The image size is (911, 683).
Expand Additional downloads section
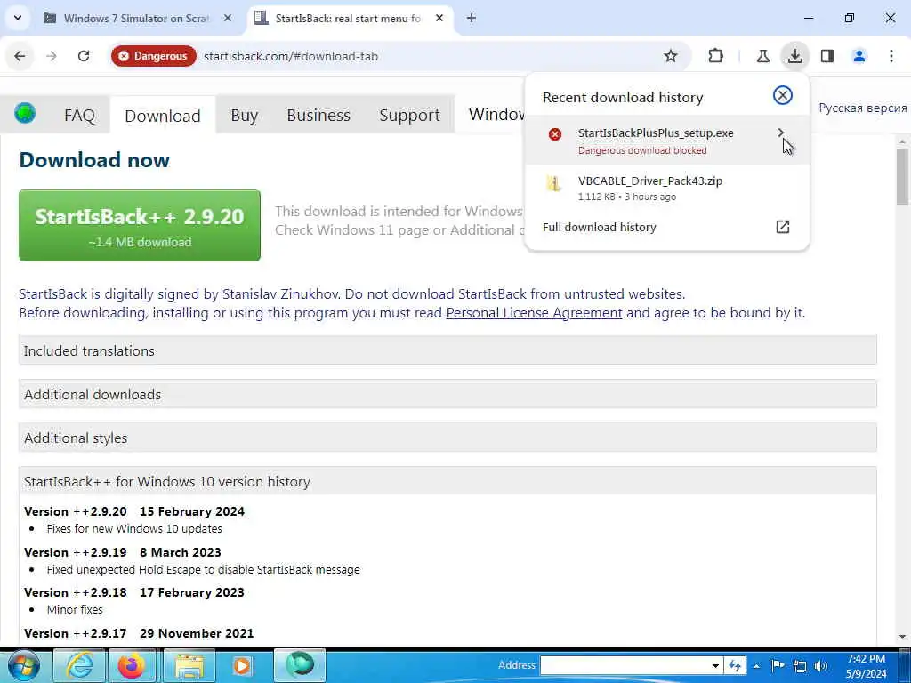point(447,394)
